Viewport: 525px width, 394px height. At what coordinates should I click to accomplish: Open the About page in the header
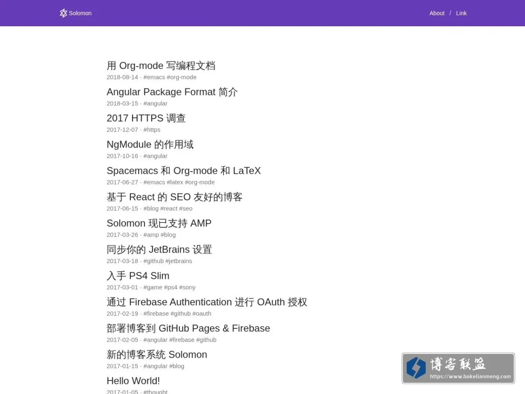click(437, 13)
